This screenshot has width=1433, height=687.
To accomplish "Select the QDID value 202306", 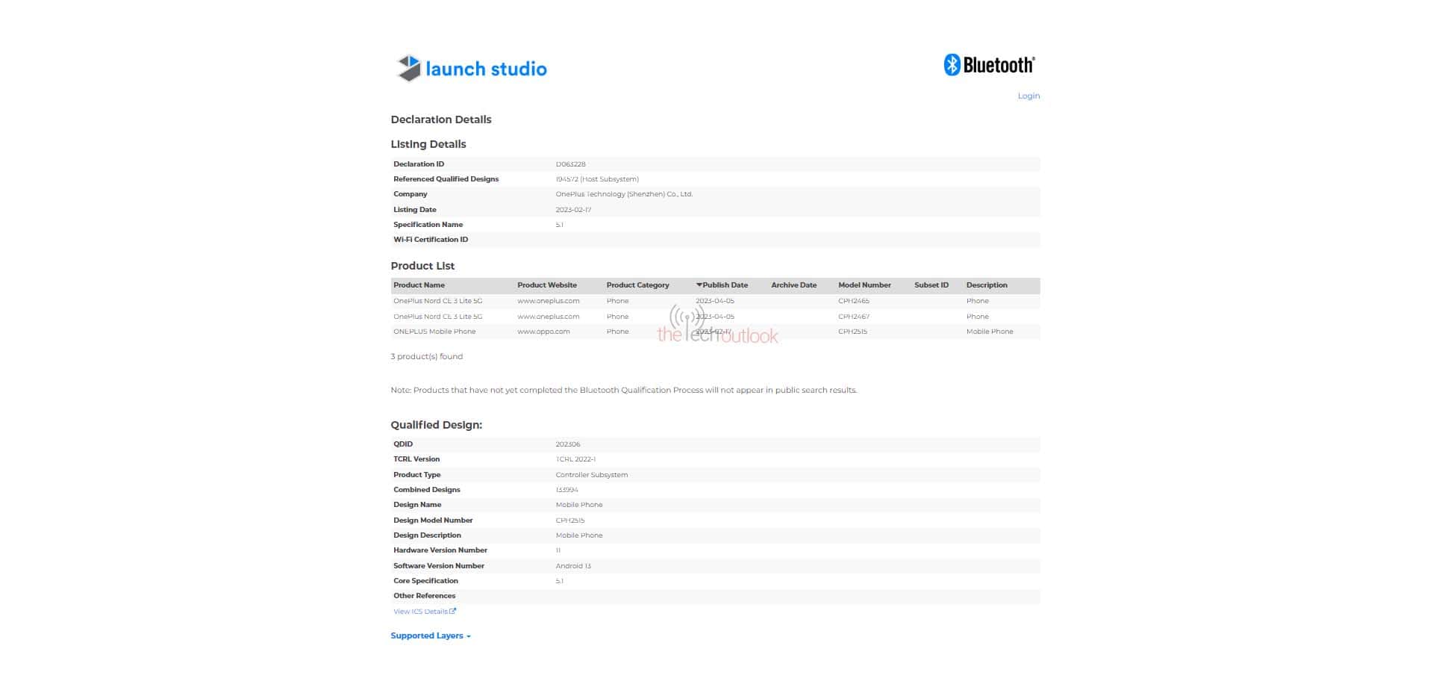I will [x=568, y=444].
